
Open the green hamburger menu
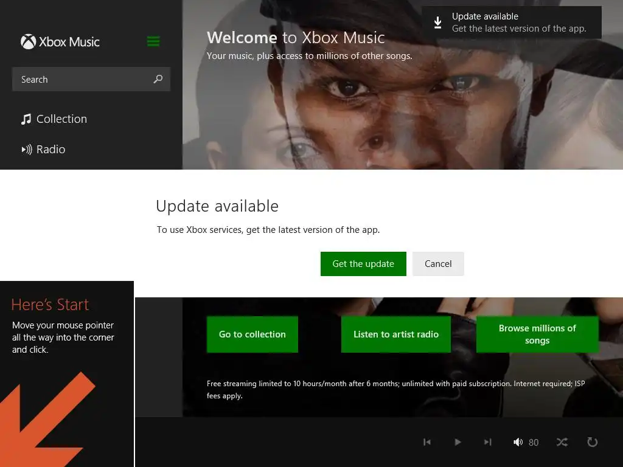(x=153, y=41)
